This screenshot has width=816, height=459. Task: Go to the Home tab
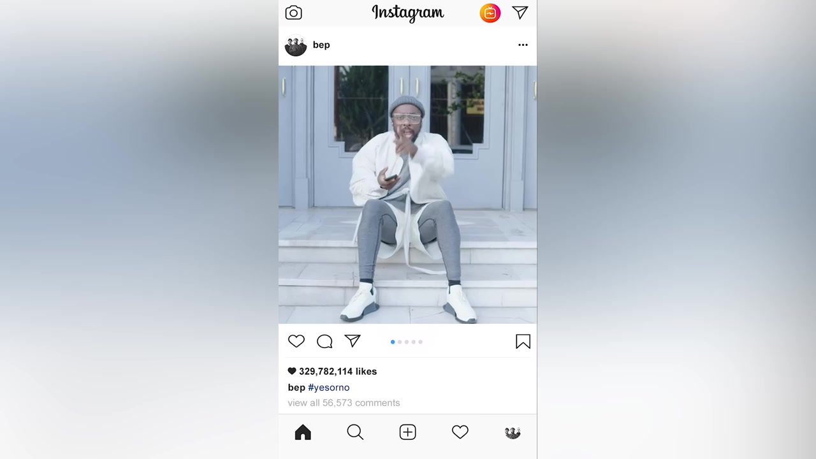[x=303, y=432]
